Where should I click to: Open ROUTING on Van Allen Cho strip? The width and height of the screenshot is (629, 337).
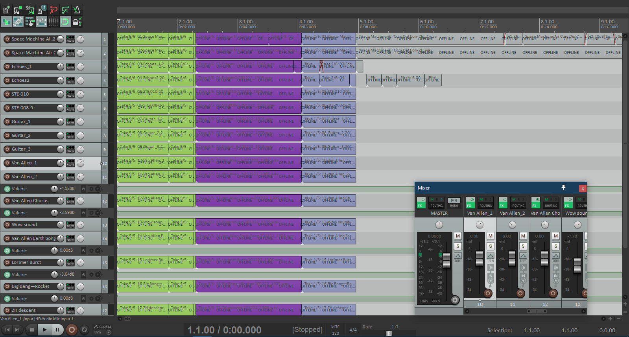[x=551, y=203]
